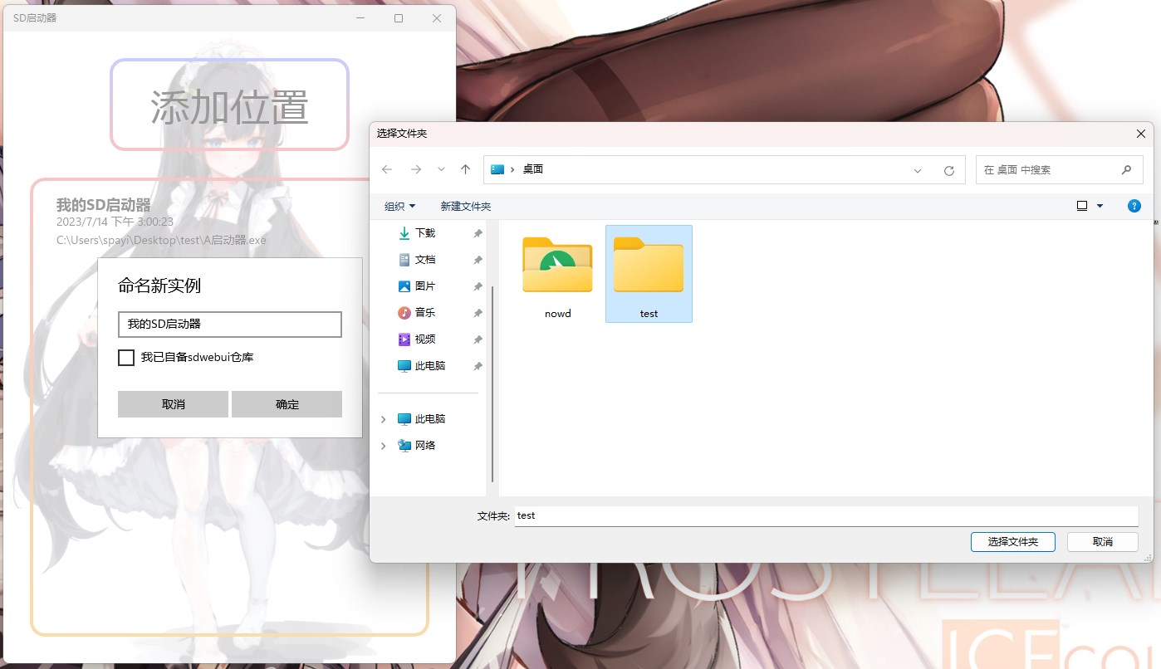
Task: Open recent locations dropdown arrow
Action: [441, 169]
